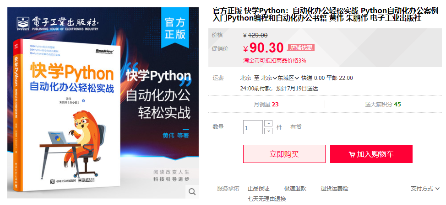
Task: Click the 官方正版 blue ribbon badge
Action: point(175,28)
